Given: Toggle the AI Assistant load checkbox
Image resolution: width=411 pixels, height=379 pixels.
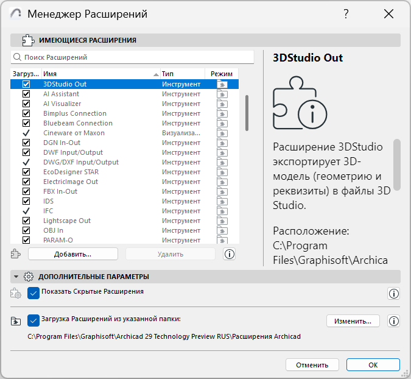Looking at the screenshot, I should [26, 94].
